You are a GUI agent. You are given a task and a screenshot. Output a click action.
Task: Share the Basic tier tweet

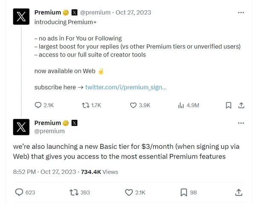(x=239, y=192)
